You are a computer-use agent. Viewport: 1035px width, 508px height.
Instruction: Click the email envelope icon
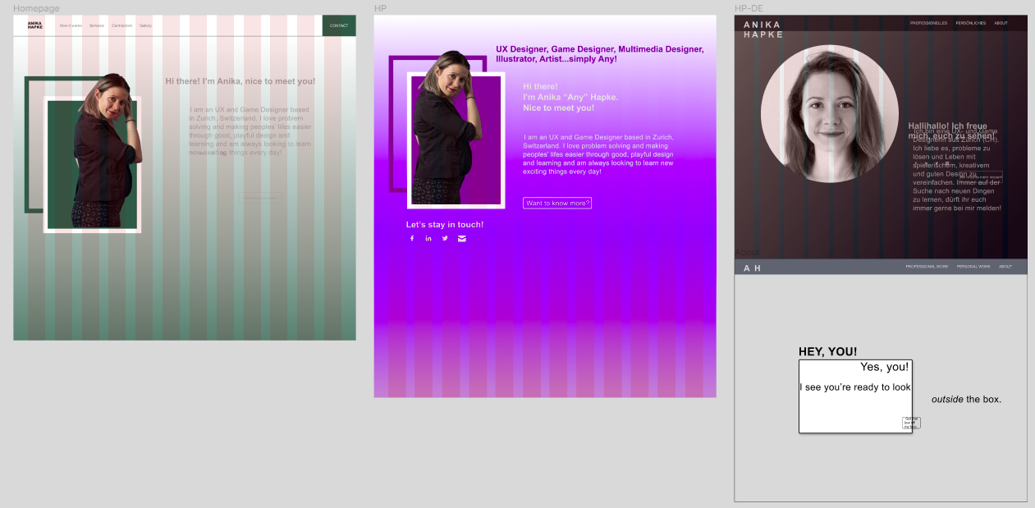[462, 239]
